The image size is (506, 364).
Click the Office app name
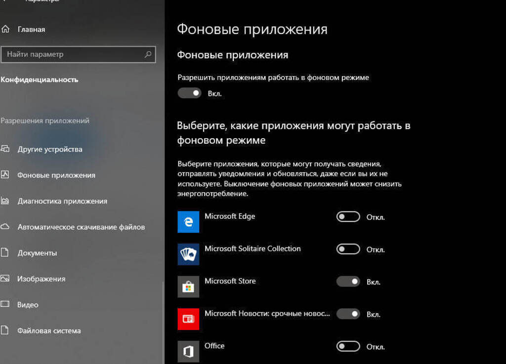pos(214,346)
